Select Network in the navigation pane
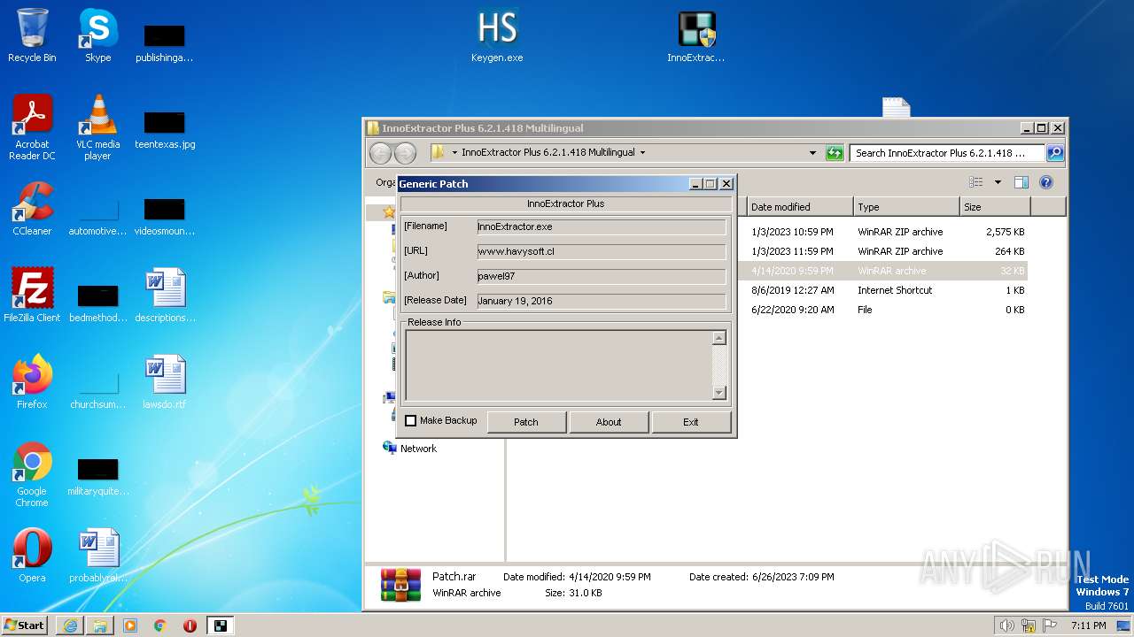This screenshot has height=637, width=1134. click(x=418, y=449)
